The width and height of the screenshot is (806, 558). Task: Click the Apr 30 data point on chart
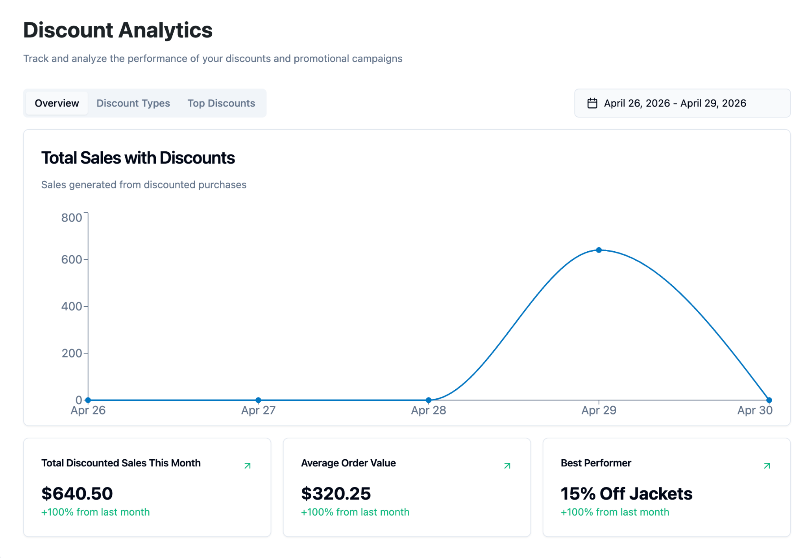[x=769, y=400]
